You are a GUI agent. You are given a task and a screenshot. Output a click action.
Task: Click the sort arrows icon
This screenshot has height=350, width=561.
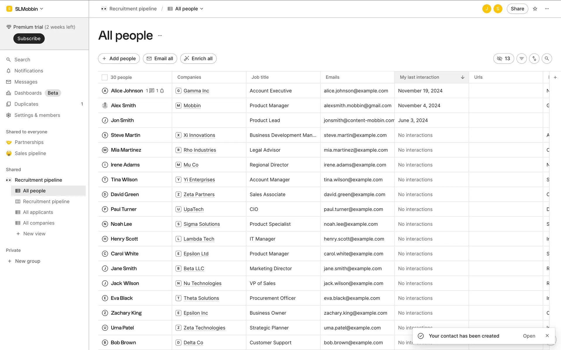coord(534,59)
